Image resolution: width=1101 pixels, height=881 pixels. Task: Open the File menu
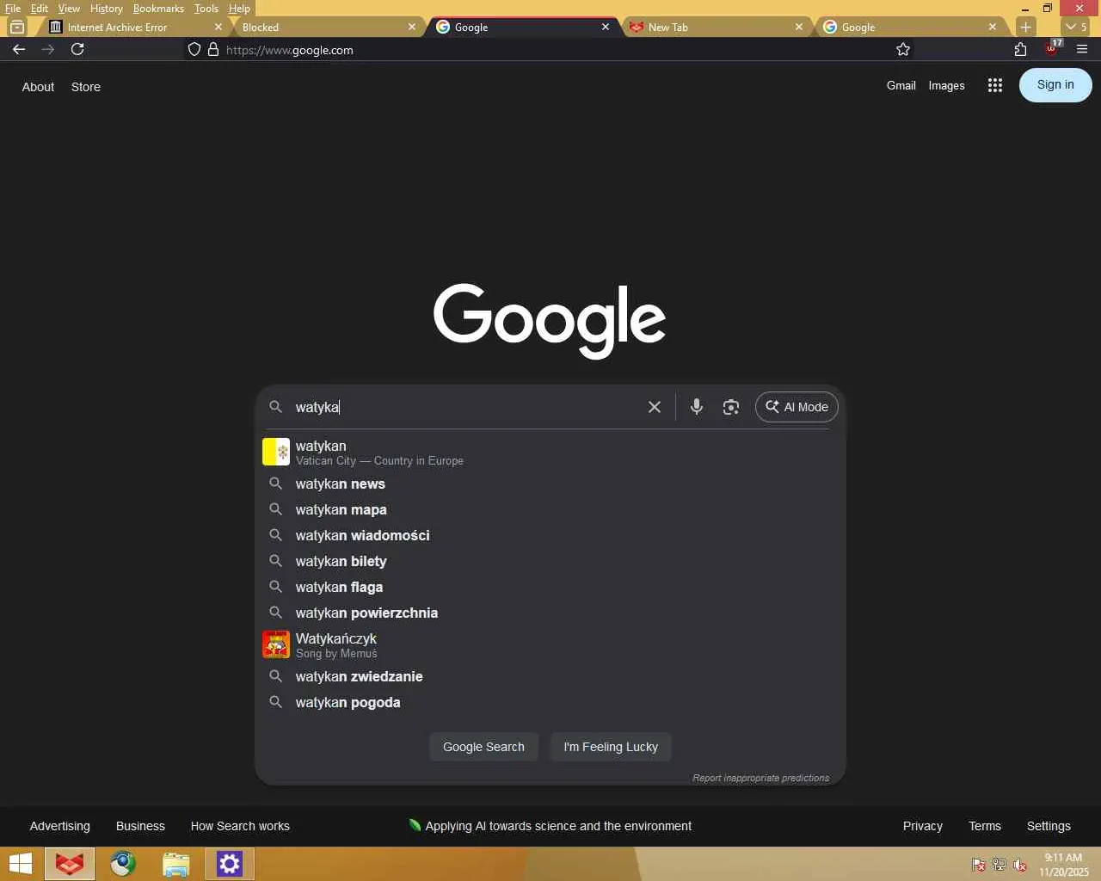(13, 9)
